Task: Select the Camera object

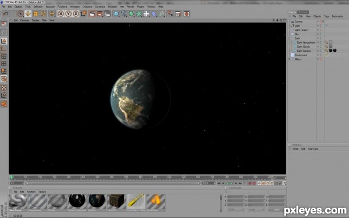Action: click(298, 22)
